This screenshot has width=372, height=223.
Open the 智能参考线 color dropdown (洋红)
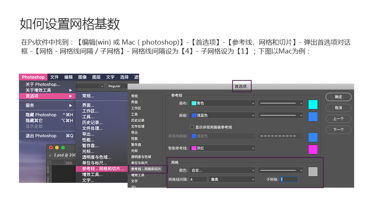coord(222,148)
